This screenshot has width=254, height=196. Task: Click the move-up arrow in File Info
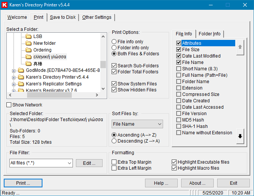(241, 48)
